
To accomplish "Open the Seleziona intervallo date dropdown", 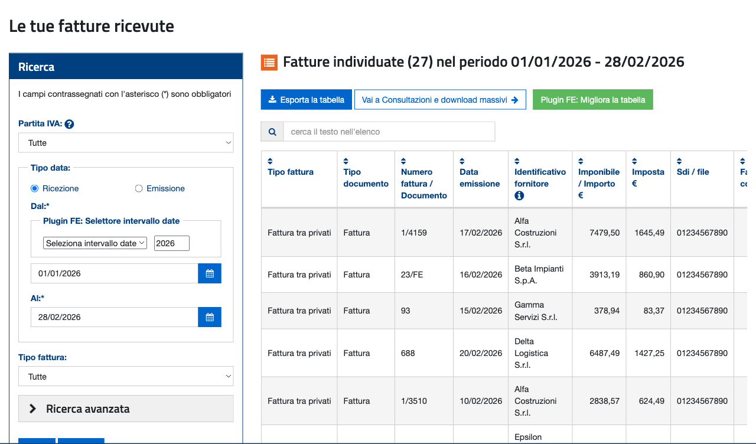I will coord(95,243).
